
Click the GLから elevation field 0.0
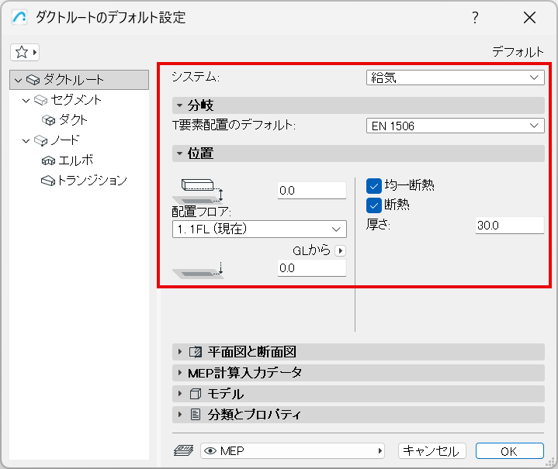pyautogui.click(x=312, y=268)
